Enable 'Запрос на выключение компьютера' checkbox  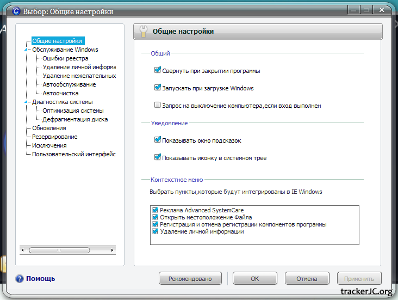click(x=158, y=106)
